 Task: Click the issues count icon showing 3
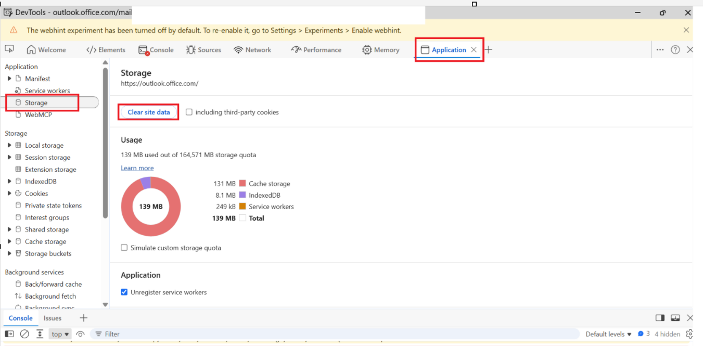click(x=644, y=334)
